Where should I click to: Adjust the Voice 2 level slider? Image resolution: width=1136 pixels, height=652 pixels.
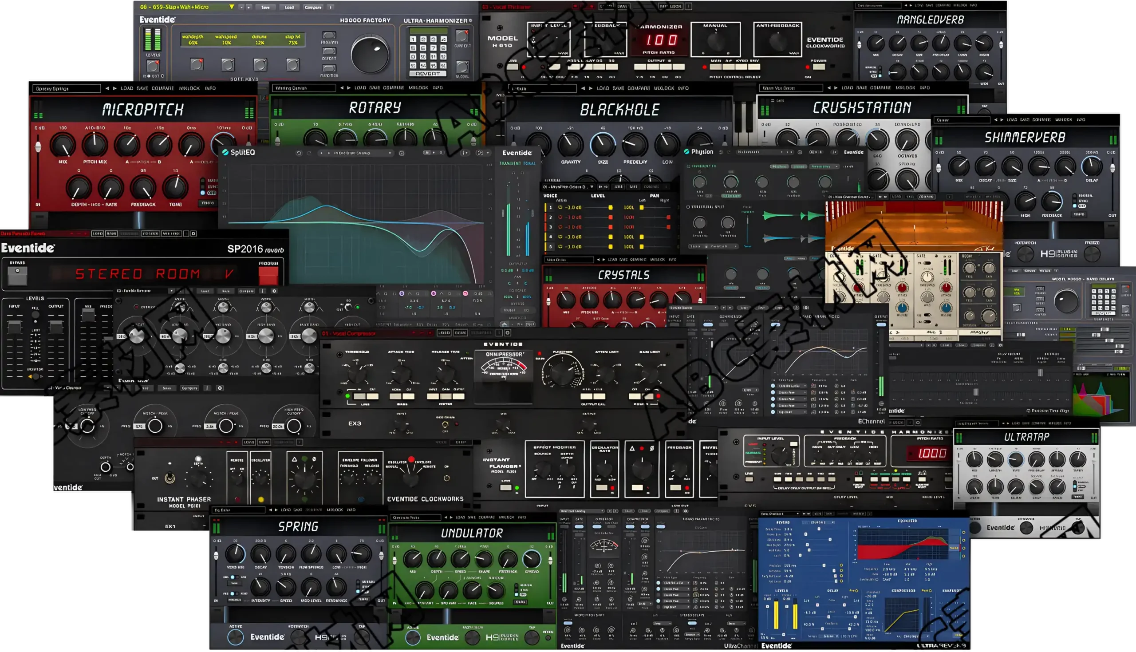611,217
